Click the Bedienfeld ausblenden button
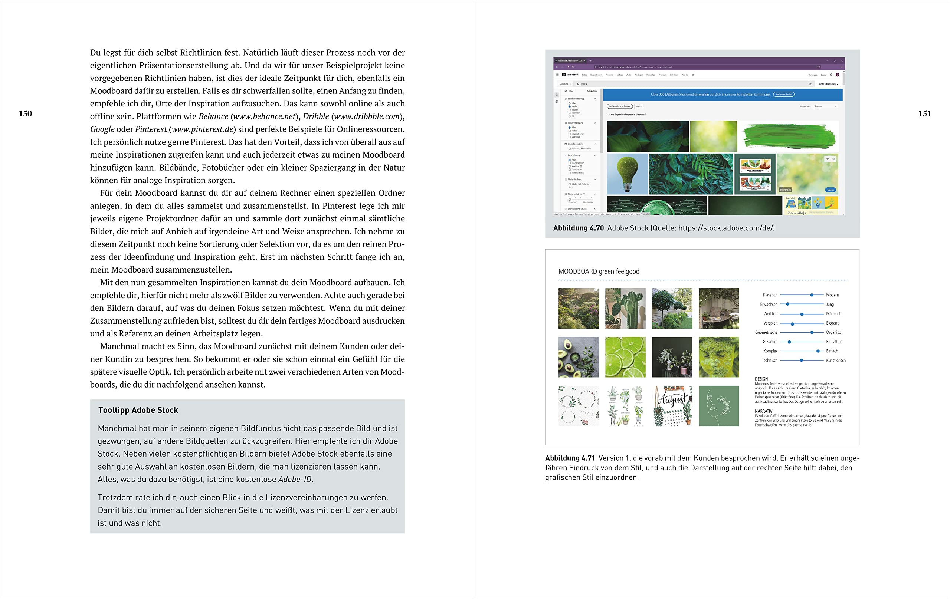 pyautogui.click(x=620, y=106)
